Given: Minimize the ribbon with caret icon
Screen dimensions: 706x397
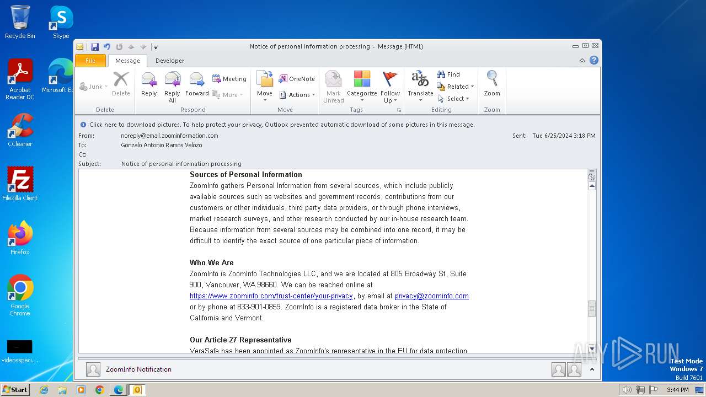Looking at the screenshot, I should pyautogui.click(x=582, y=61).
